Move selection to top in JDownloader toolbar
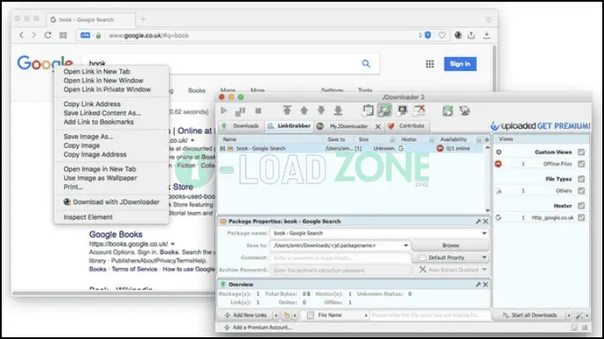Image resolution: width=604 pixels, height=339 pixels. pos(287,111)
